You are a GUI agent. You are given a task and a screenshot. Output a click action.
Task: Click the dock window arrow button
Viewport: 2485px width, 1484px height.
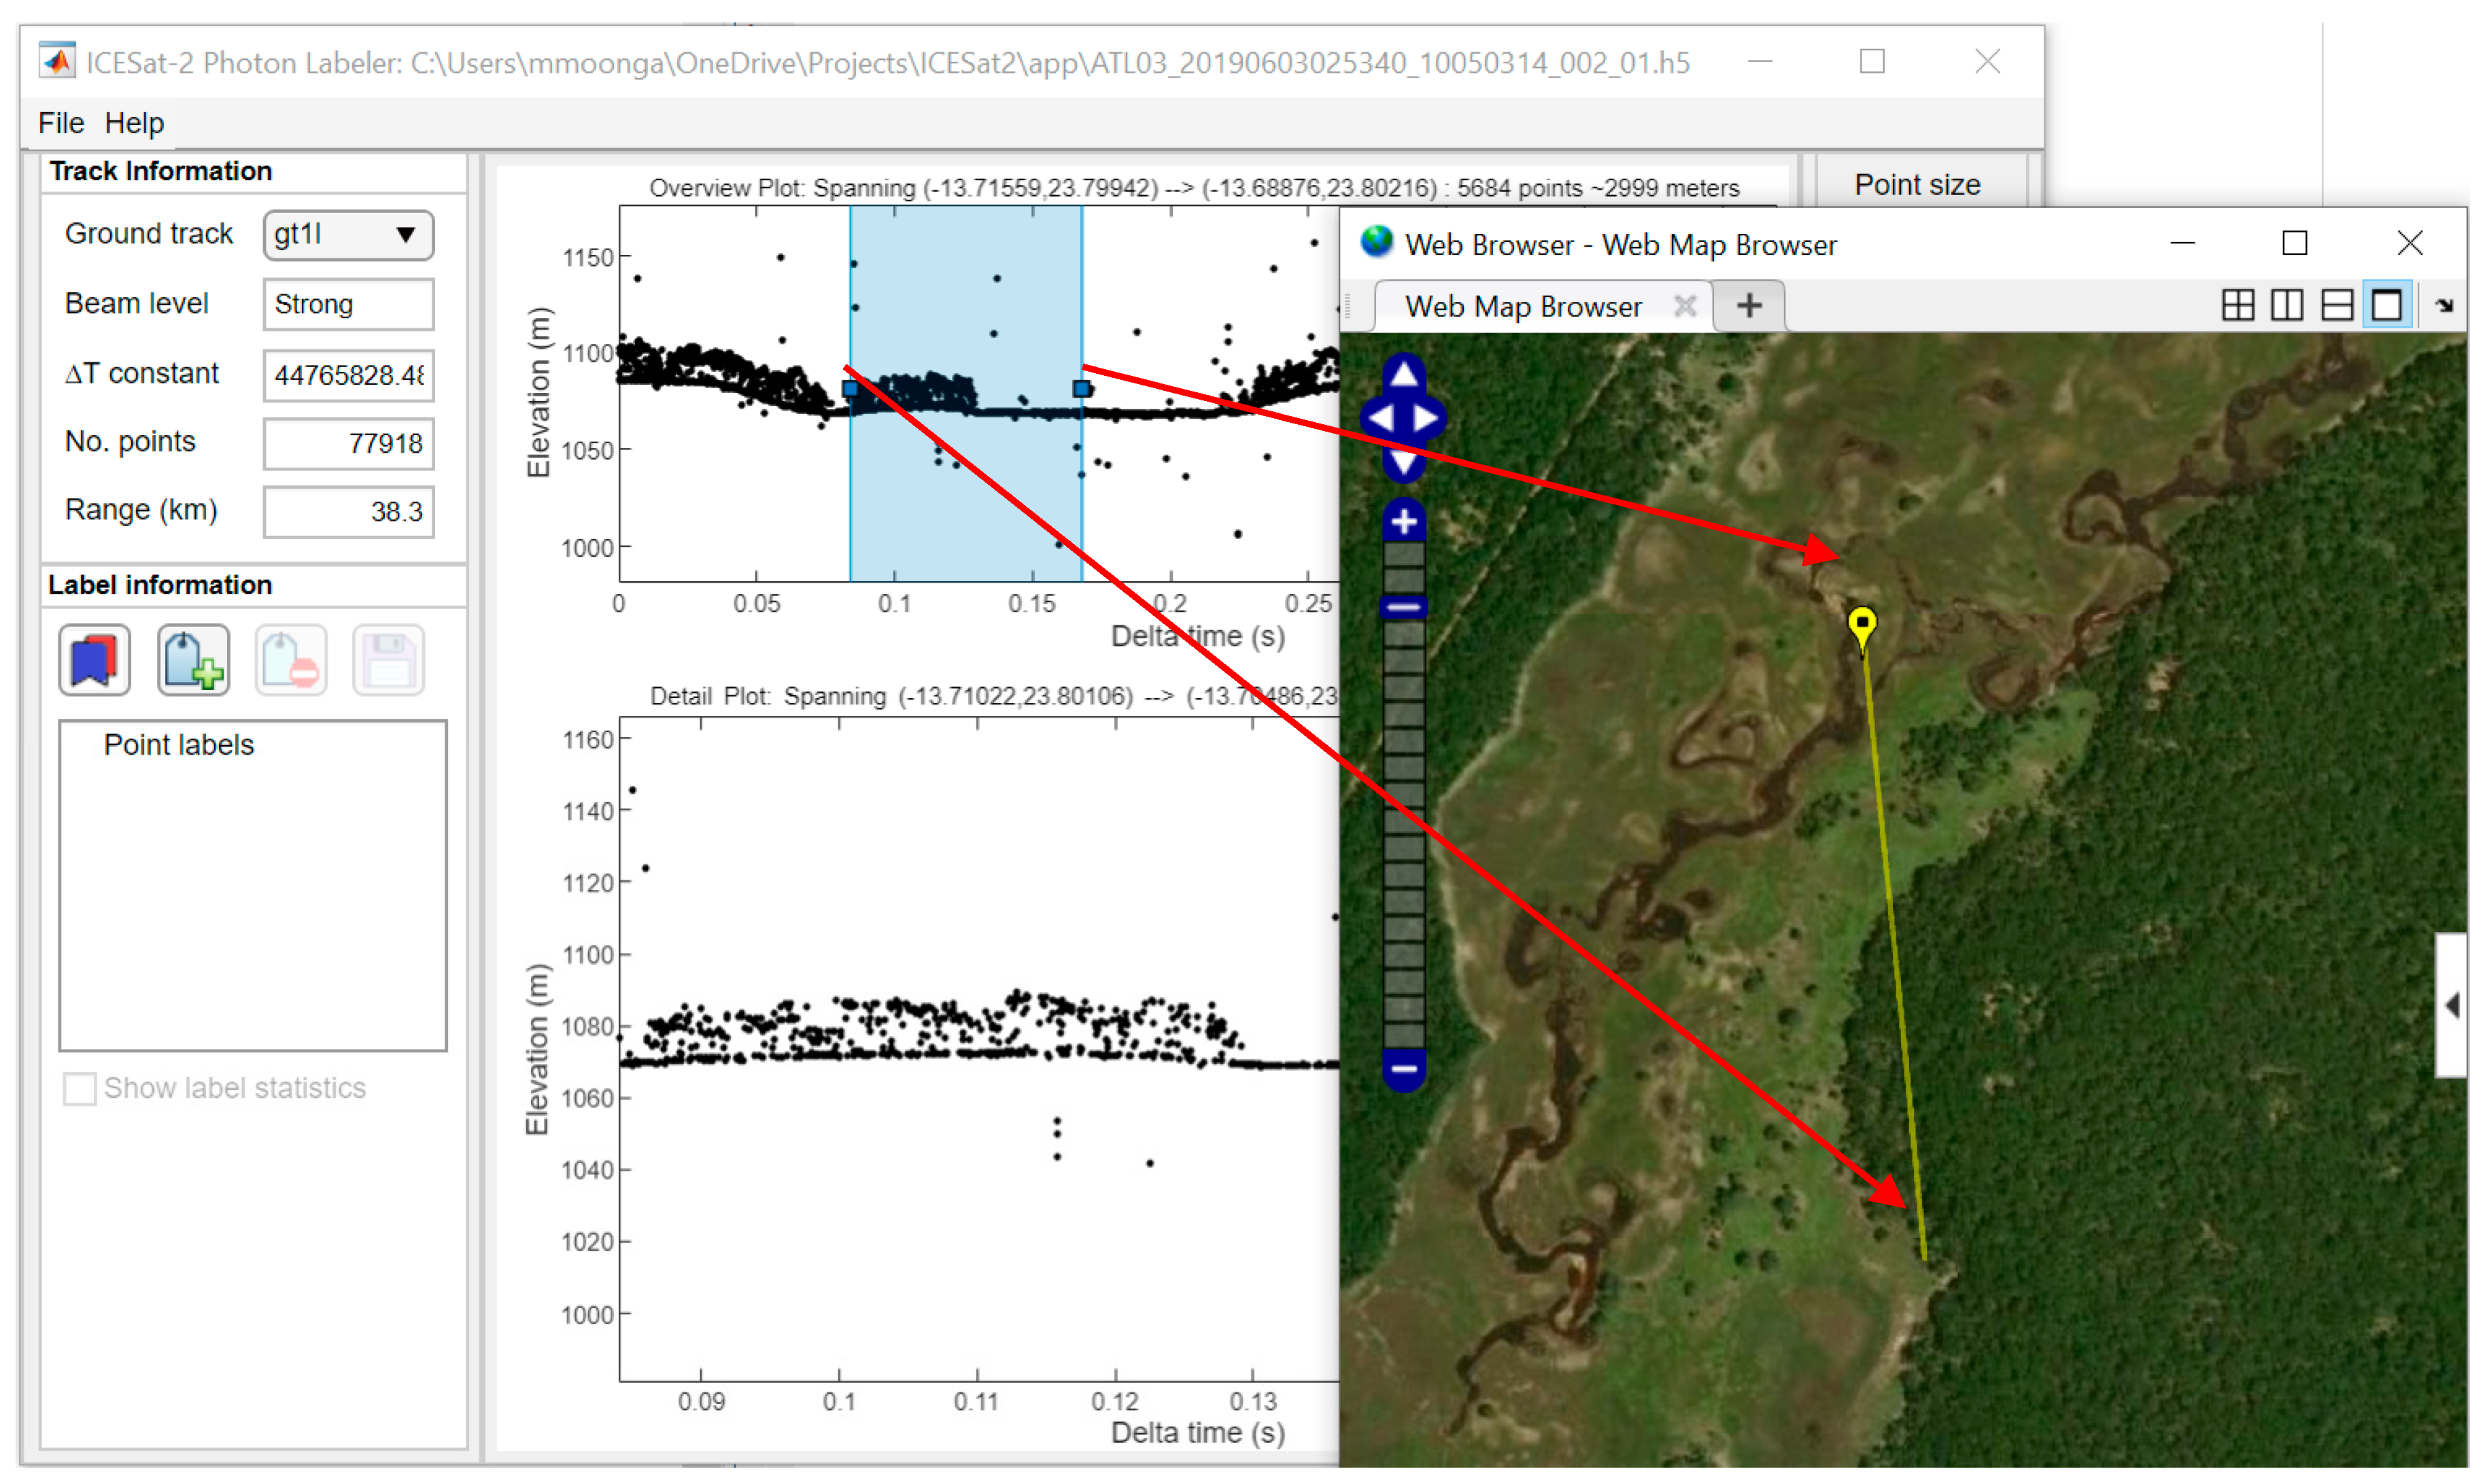[x=2445, y=305]
